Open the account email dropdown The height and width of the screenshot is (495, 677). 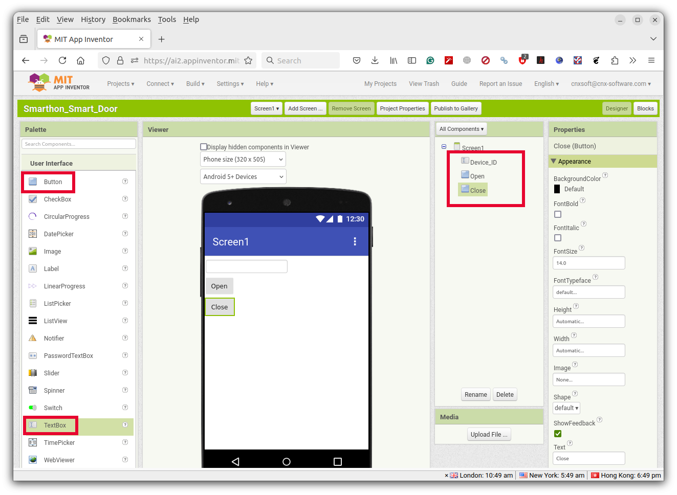[x=611, y=84]
